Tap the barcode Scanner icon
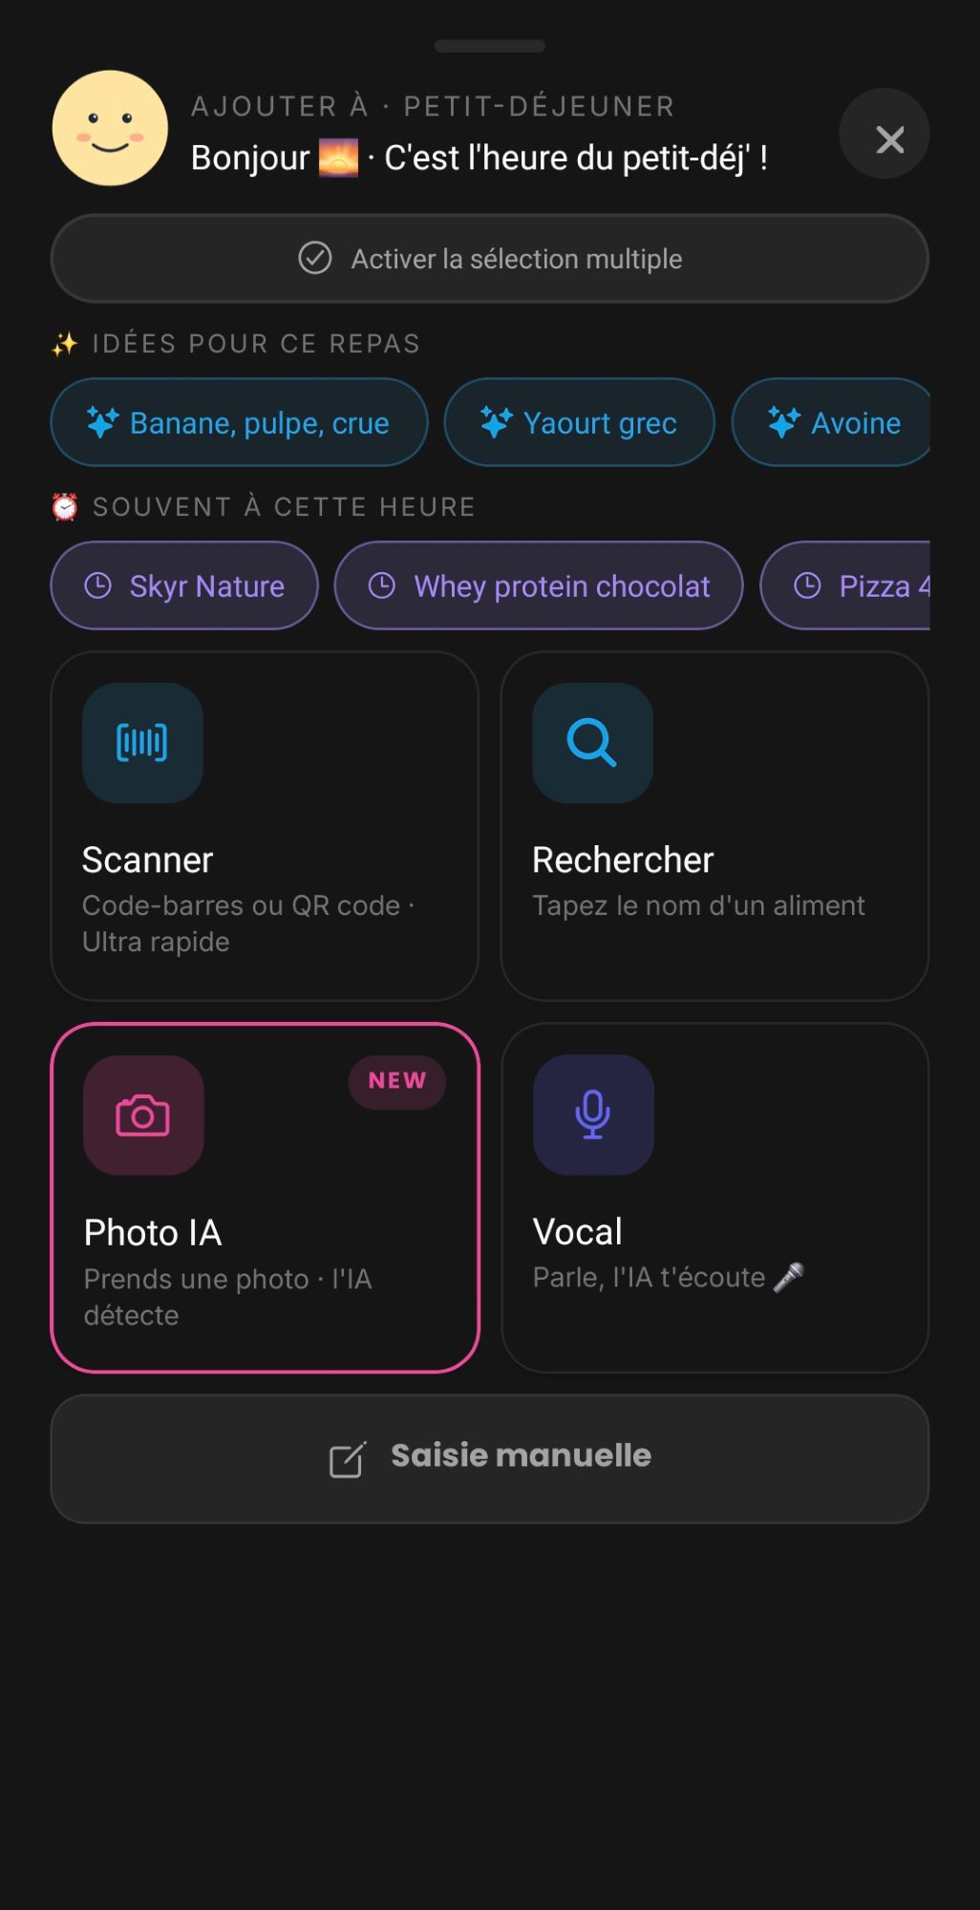 tap(142, 743)
